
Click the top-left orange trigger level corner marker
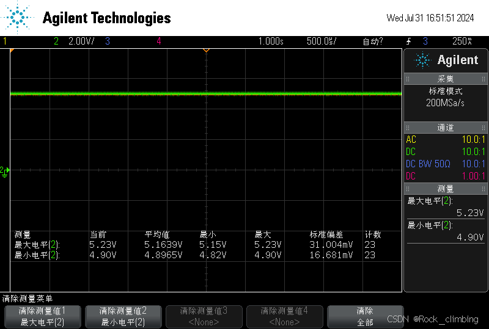(12, 51)
